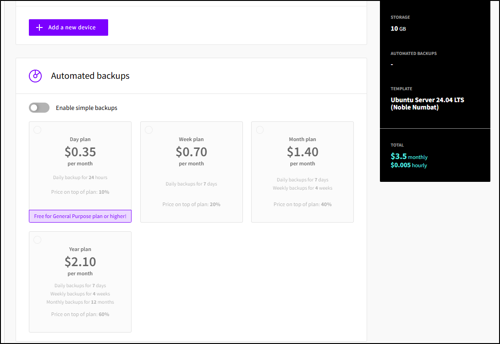Click the Day plan 'Price on top of plan: 10%' text

pos(80,192)
